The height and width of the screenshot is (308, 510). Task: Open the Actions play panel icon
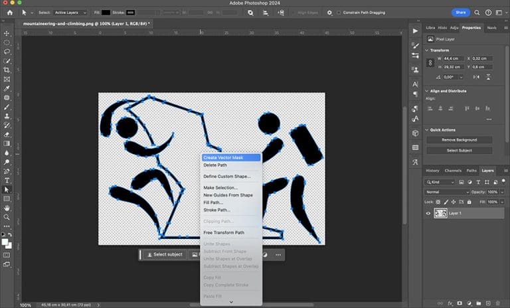click(415, 31)
